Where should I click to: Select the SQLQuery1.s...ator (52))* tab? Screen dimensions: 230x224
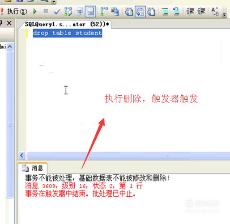(x=67, y=24)
